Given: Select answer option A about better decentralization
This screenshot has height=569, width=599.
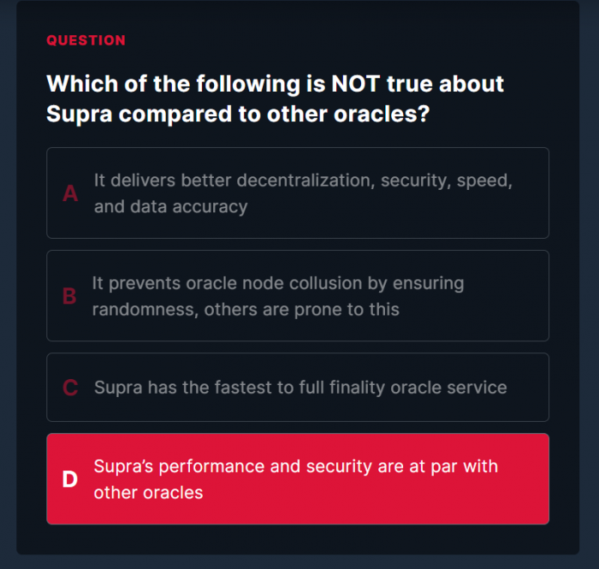Looking at the screenshot, I should [297, 193].
